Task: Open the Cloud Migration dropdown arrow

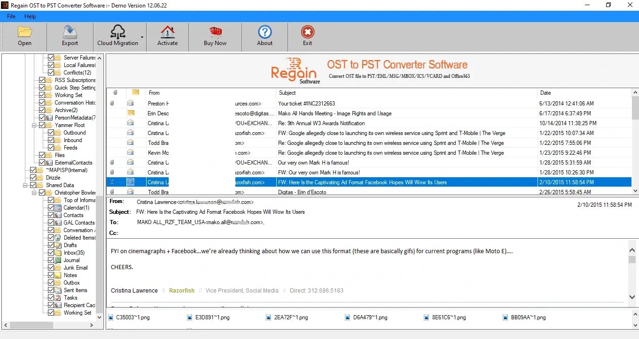Action: 142,37
